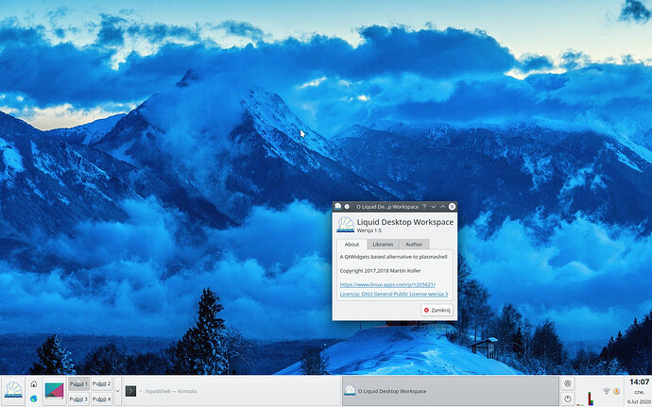Click the 'A QtWidgets based alternative to plasmashell' text
This screenshot has height=407, width=652.
pyautogui.click(x=393, y=257)
